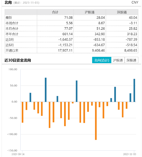Select the value 28.04 in the table
The width and height of the screenshot is (142, 157).
click(x=101, y=18)
